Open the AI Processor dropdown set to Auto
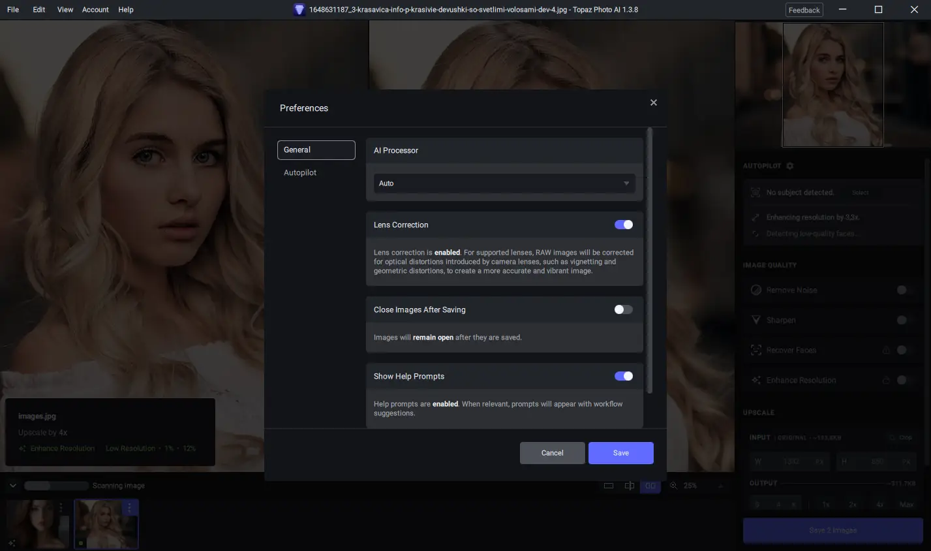The height and width of the screenshot is (551, 931). tap(504, 183)
